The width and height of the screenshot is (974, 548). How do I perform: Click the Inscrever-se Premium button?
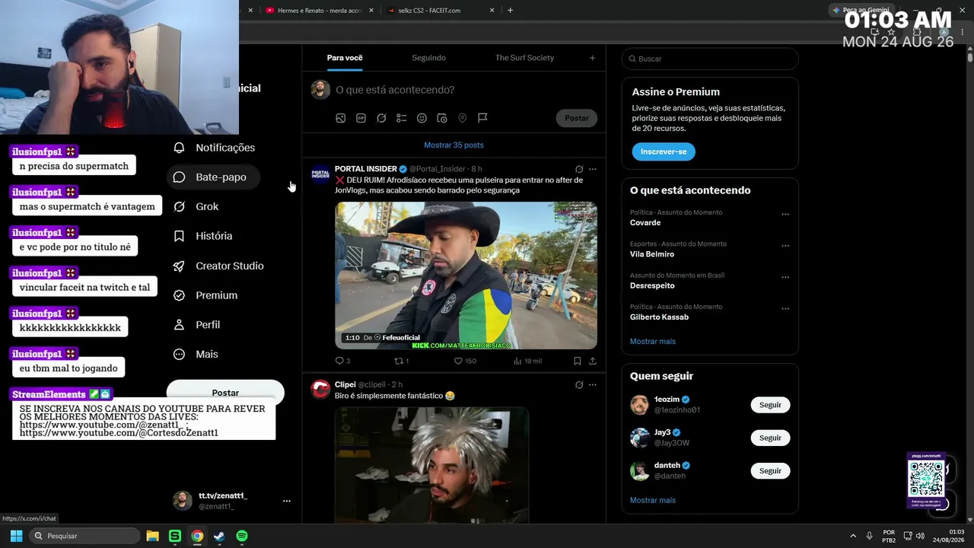664,151
